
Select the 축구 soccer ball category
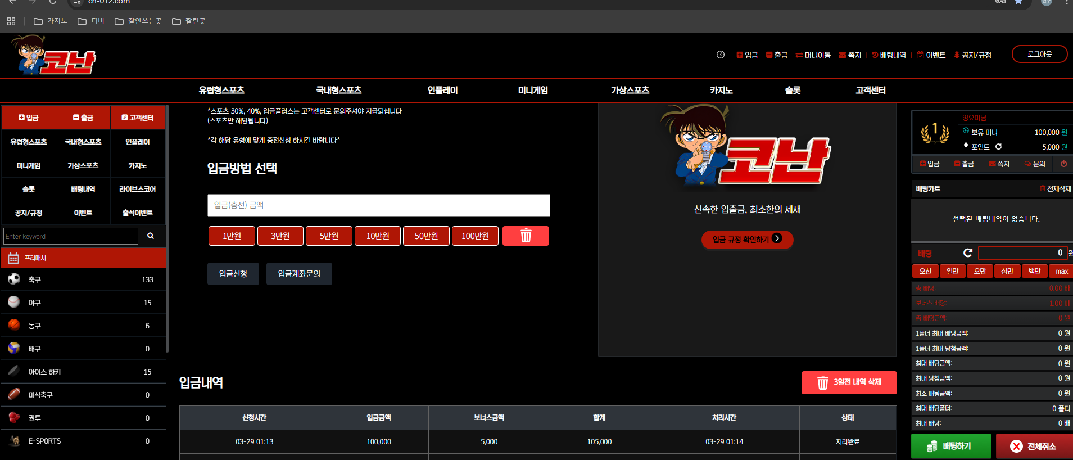(83, 279)
